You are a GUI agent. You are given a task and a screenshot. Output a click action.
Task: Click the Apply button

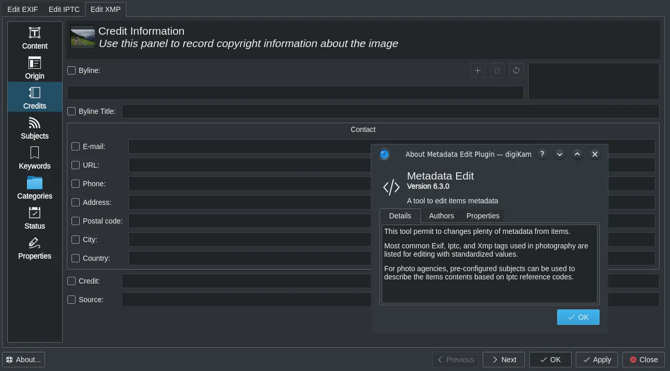[596, 359]
